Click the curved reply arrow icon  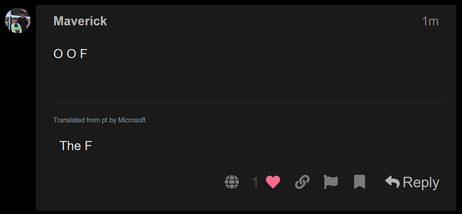[392, 182]
